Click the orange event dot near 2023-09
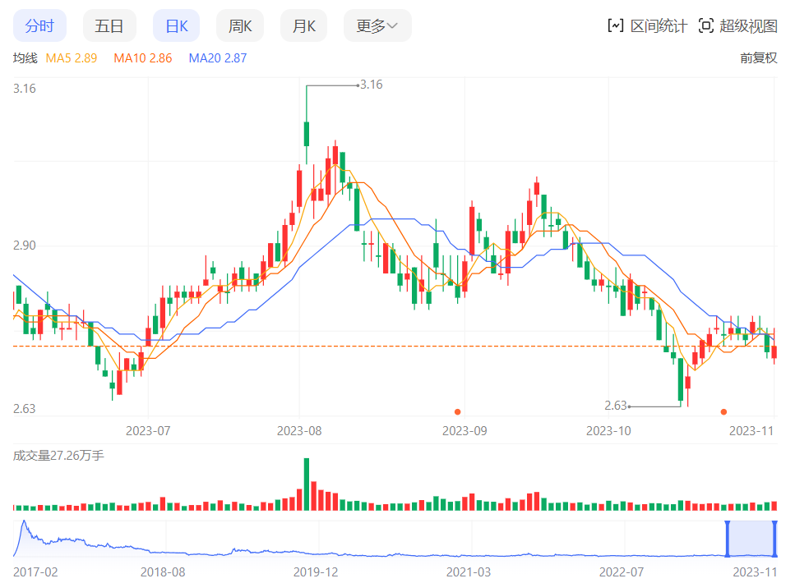The image size is (795, 583). click(x=457, y=411)
